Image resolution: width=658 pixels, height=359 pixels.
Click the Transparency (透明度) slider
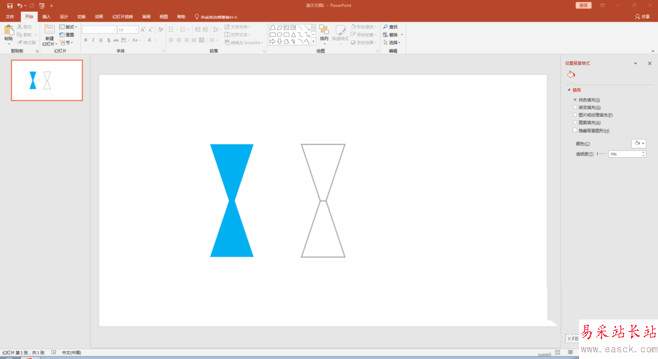(600, 154)
